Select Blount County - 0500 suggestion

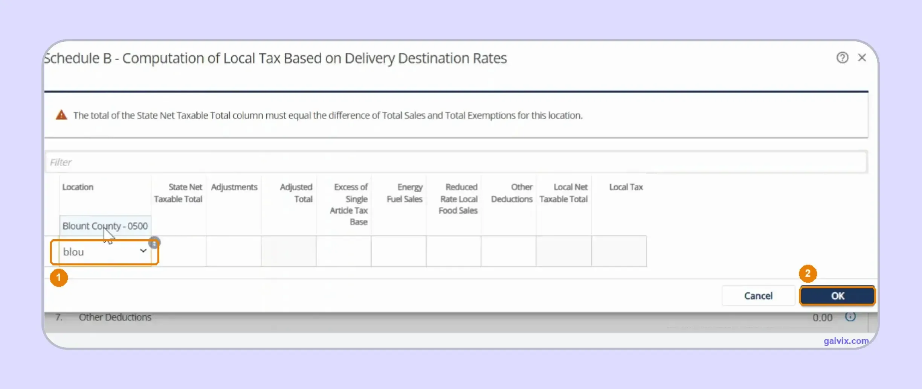105,226
